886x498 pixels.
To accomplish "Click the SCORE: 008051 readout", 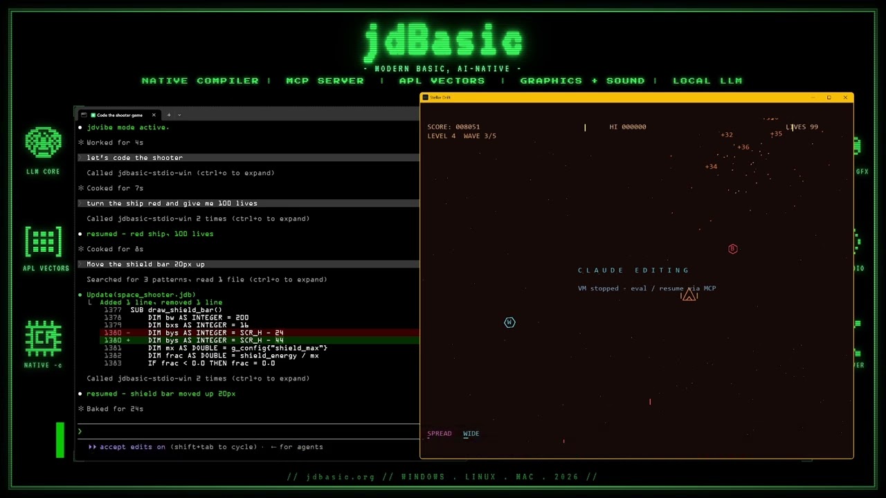I will click(x=453, y=127).
